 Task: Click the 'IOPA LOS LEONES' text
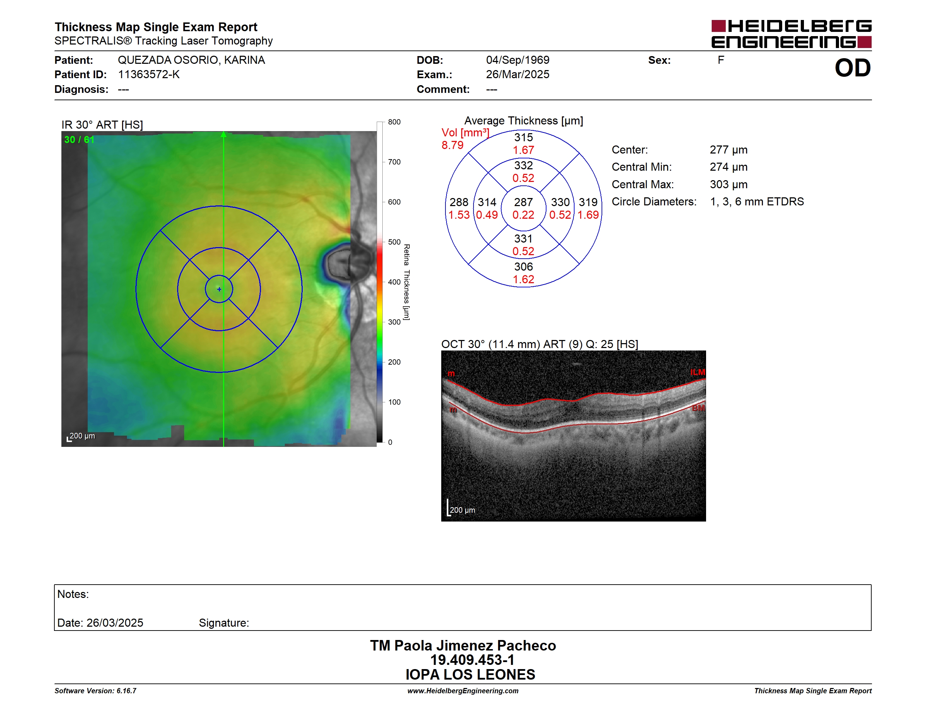tap(470, 674)
